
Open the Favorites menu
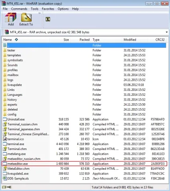coord(48,9)
